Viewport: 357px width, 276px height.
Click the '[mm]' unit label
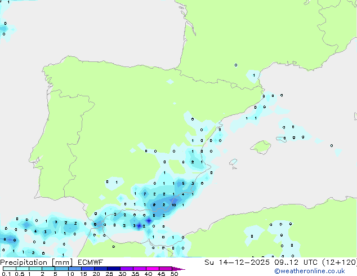pyautogui.click(x=62, y=262)
